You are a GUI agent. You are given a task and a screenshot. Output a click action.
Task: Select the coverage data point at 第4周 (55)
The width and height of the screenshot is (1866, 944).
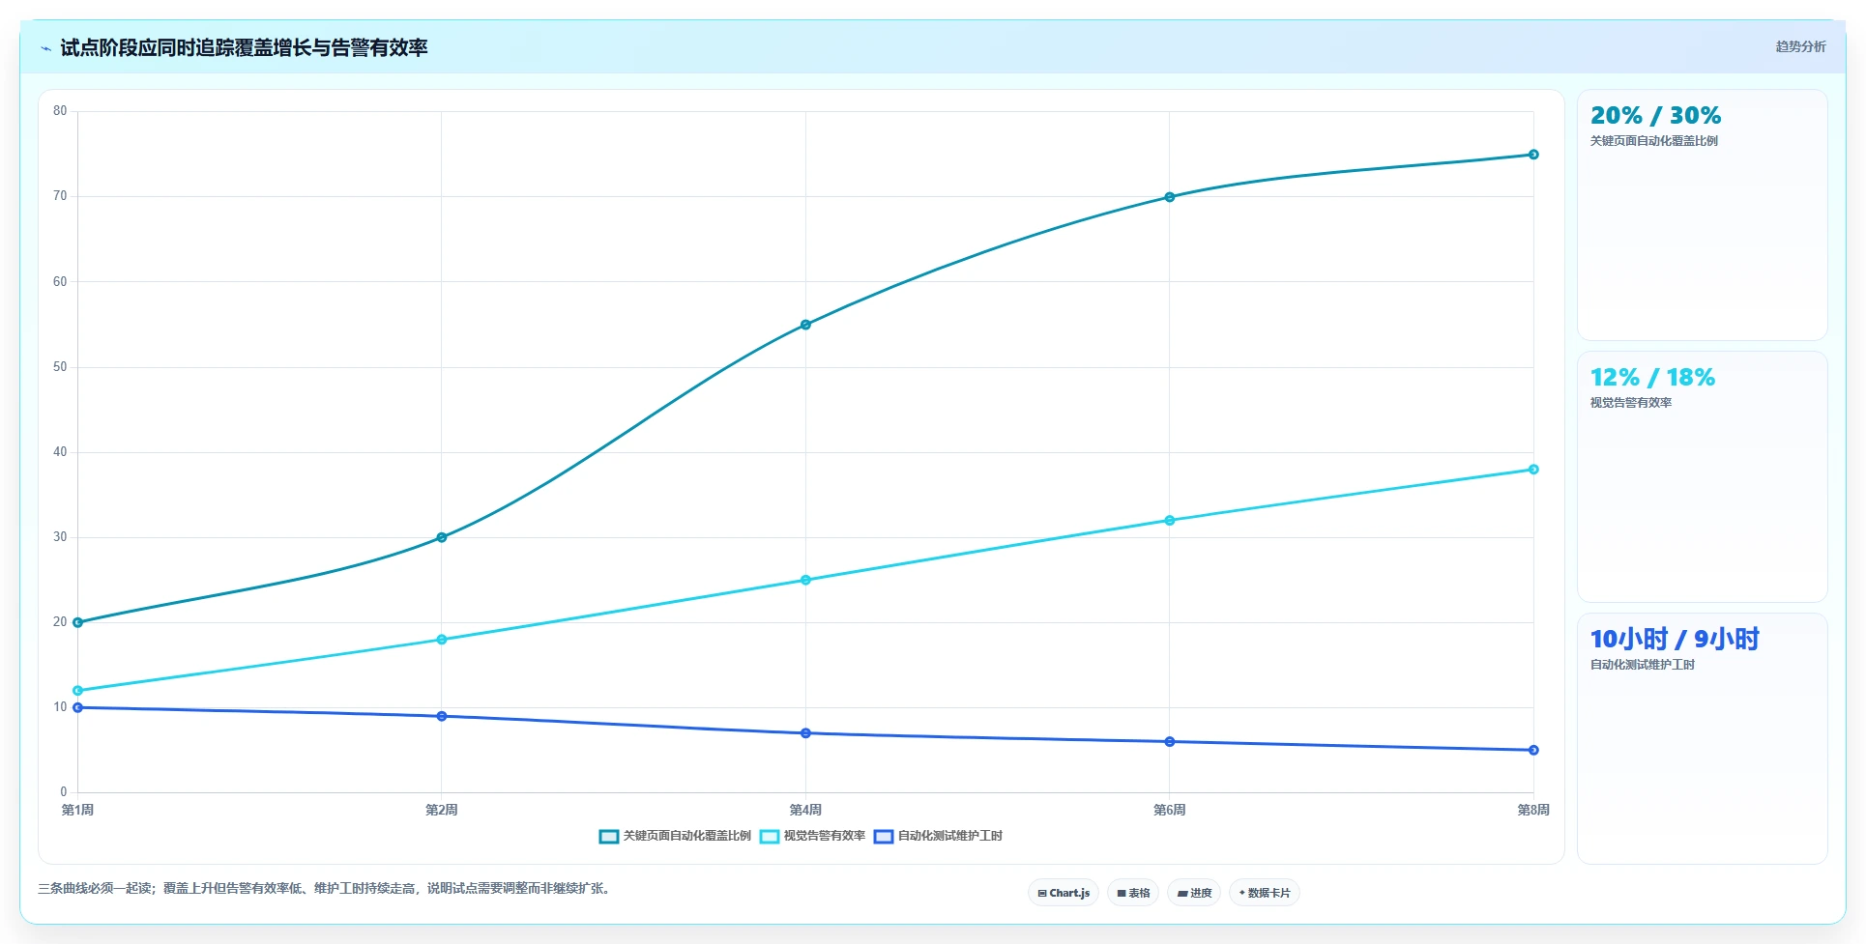pos(805,325)
